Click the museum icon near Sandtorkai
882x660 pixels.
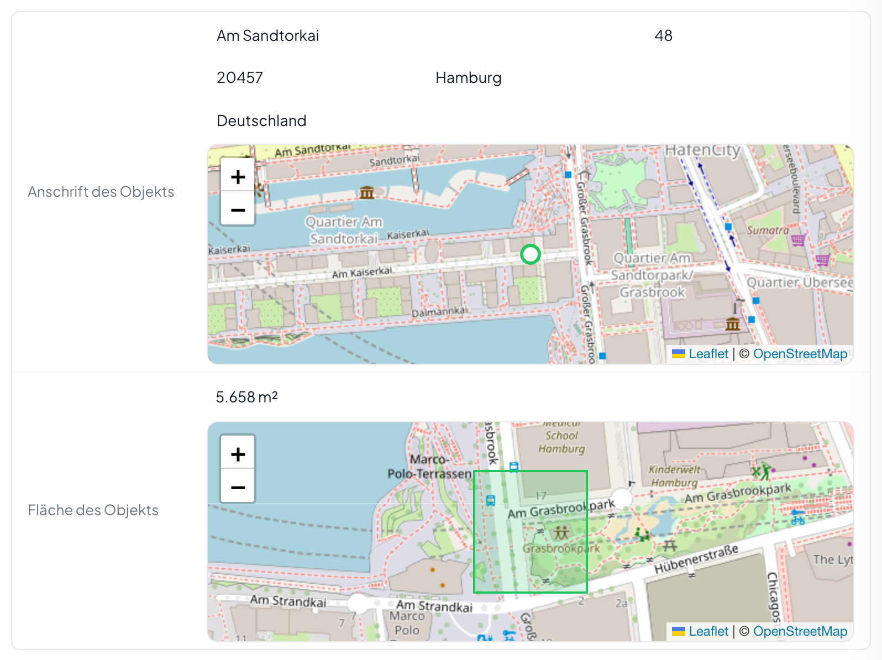coord(367,192)
